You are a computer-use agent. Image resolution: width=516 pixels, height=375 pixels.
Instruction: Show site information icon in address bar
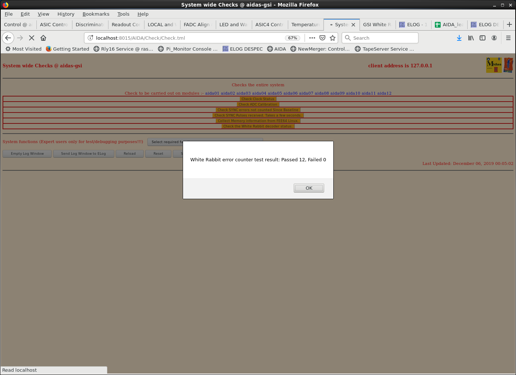click(91, 38)
